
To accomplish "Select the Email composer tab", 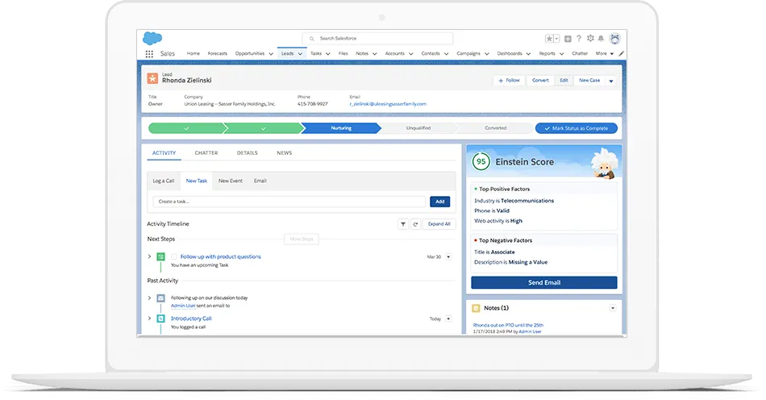I will [260, 181].
